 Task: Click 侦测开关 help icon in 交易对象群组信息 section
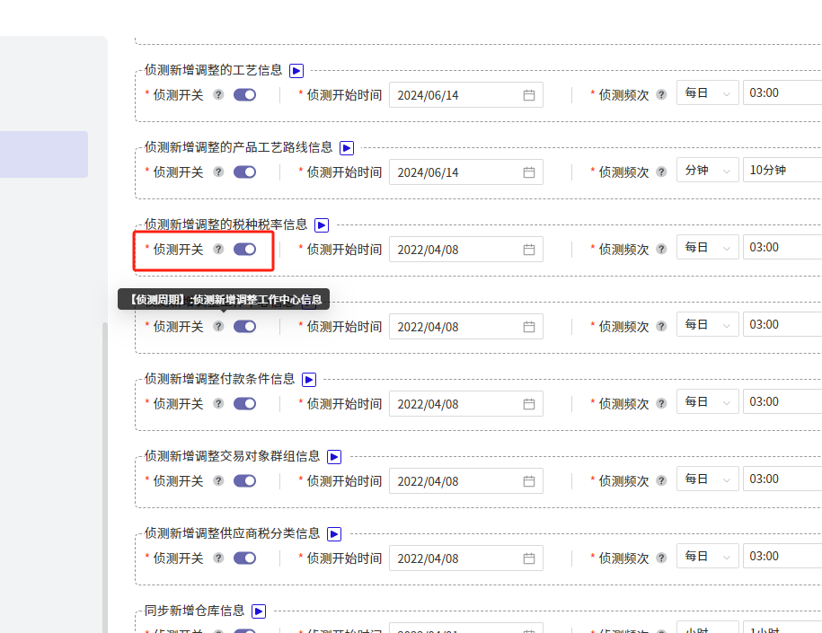218,481
